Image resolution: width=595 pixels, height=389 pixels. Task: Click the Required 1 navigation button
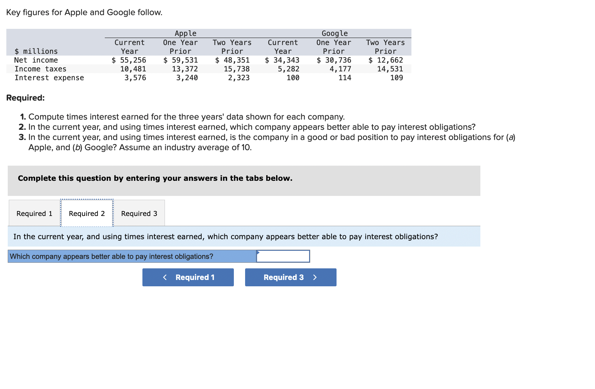point(188,277)
